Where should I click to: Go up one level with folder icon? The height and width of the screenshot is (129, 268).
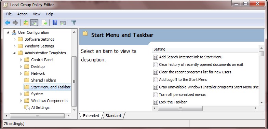26,23
